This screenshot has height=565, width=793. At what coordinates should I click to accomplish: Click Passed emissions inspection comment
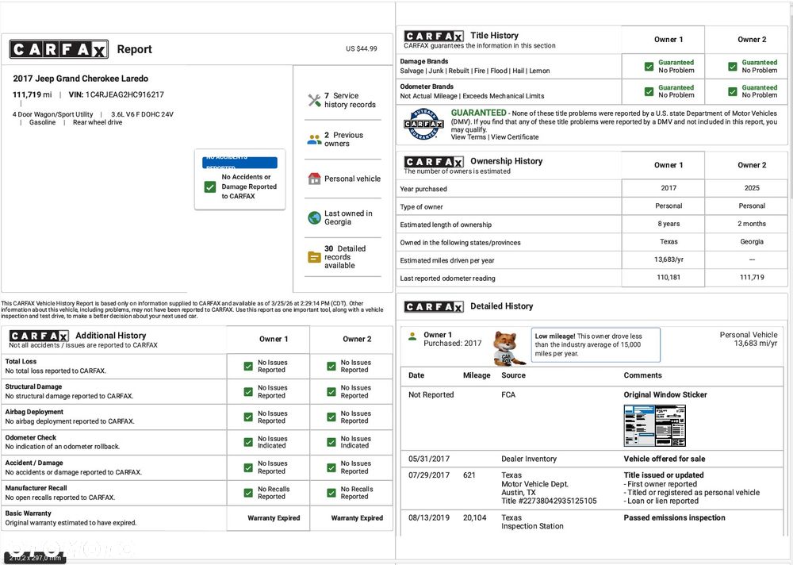click(x=674, y=517)
